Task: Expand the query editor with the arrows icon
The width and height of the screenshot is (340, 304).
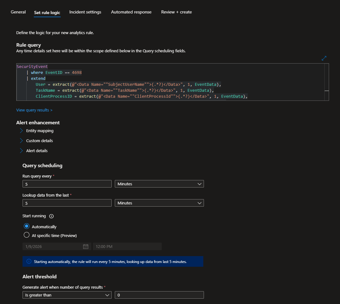Action: (324, 58)
